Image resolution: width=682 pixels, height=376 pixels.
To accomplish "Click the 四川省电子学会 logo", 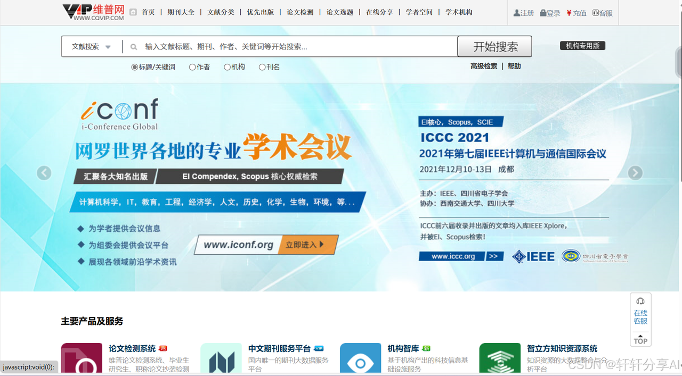I will [x=595, y=256].
